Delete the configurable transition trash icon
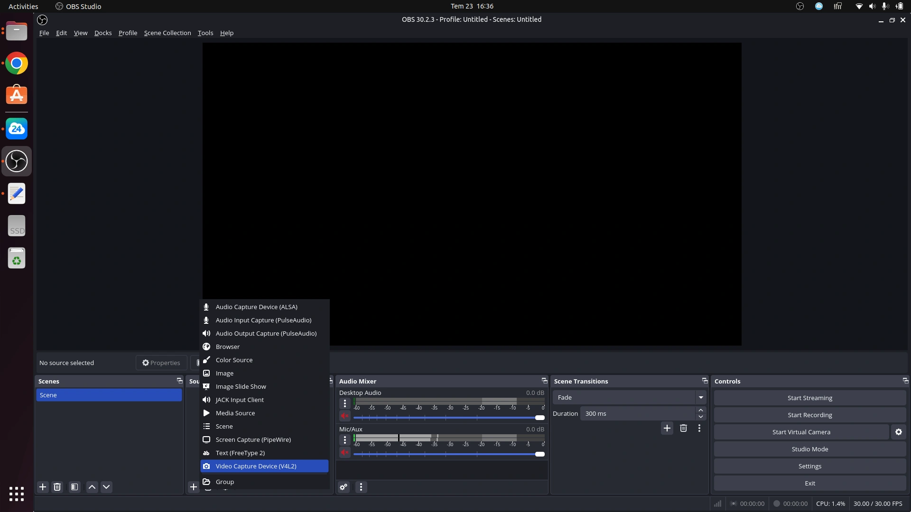This screenshot has height=512, width=911. (x=683, y=428)
